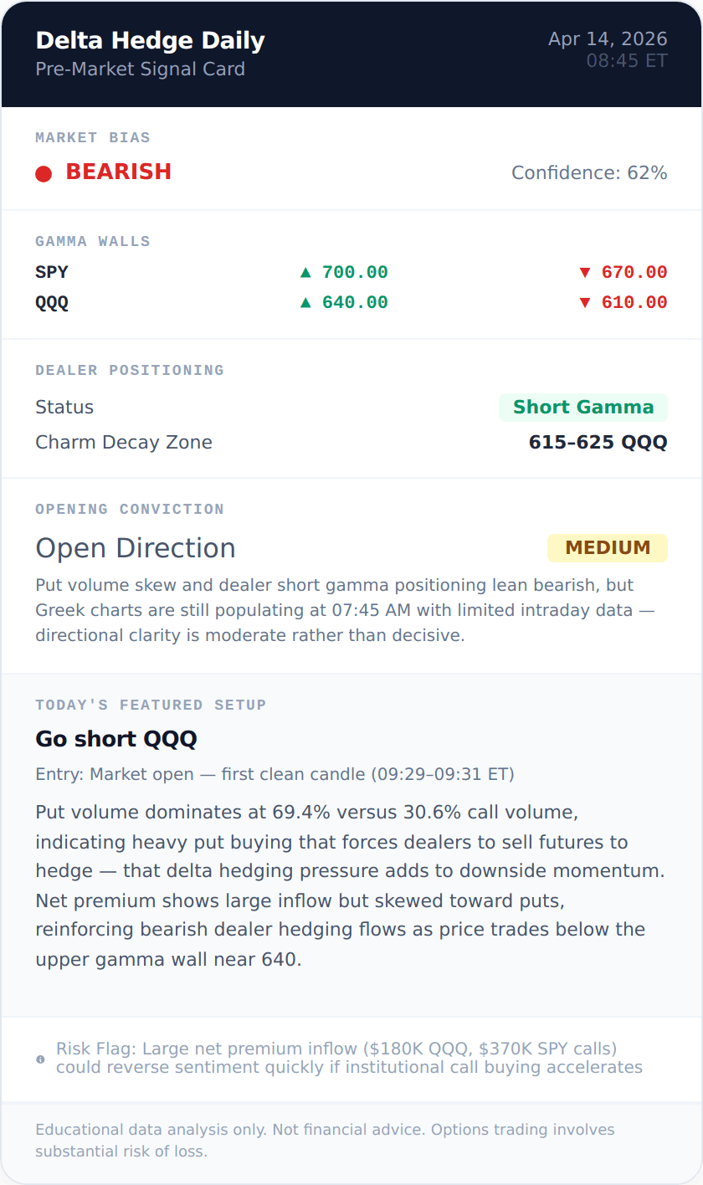Click the MEDIUM conviction badge

coord(607,548)
